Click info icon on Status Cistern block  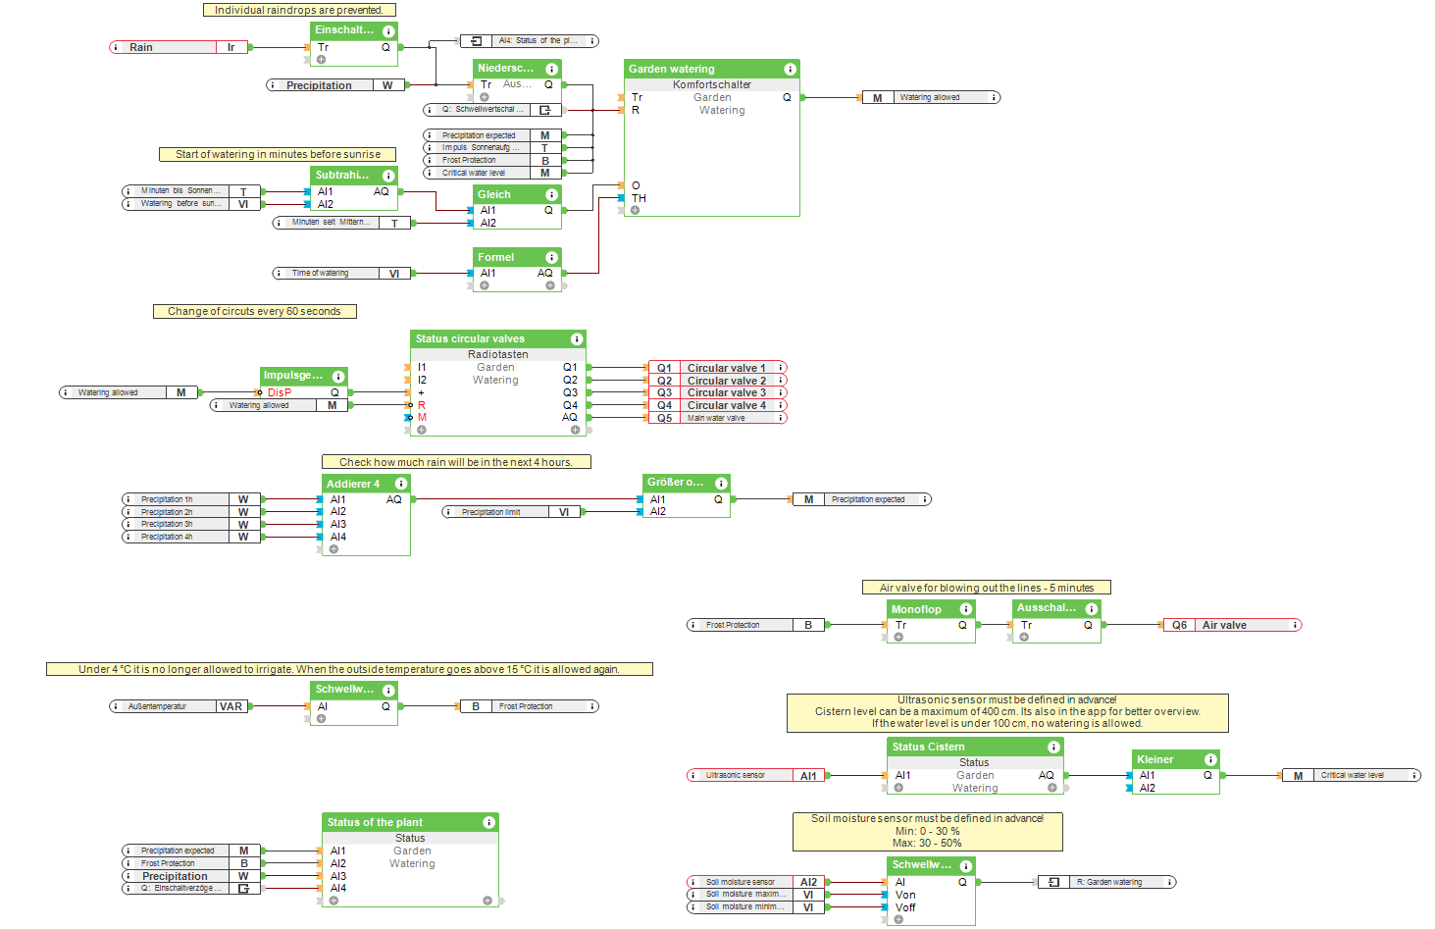tap(1053, 747)
